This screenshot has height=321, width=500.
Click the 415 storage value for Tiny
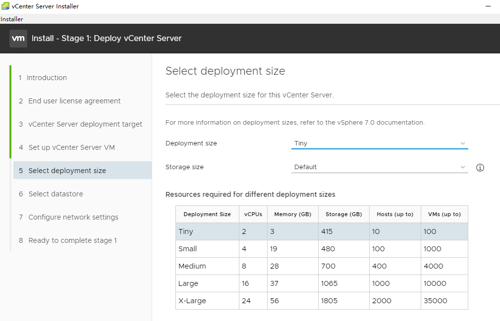point(327,231)
